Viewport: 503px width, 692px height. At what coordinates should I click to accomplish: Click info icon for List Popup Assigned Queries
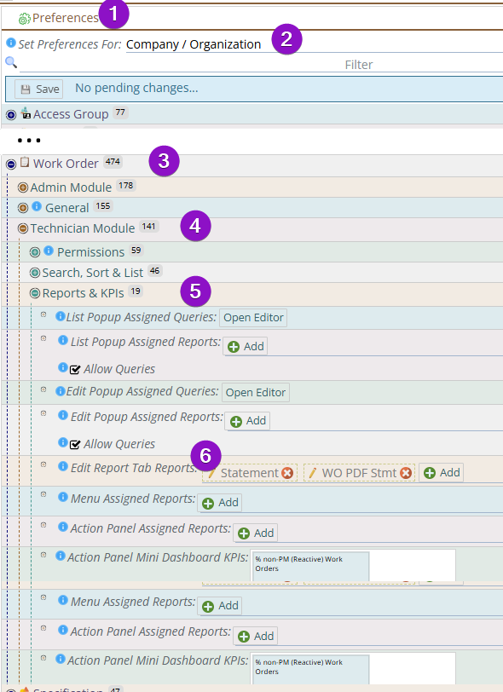pyautogui.click(x=61, y=316)
